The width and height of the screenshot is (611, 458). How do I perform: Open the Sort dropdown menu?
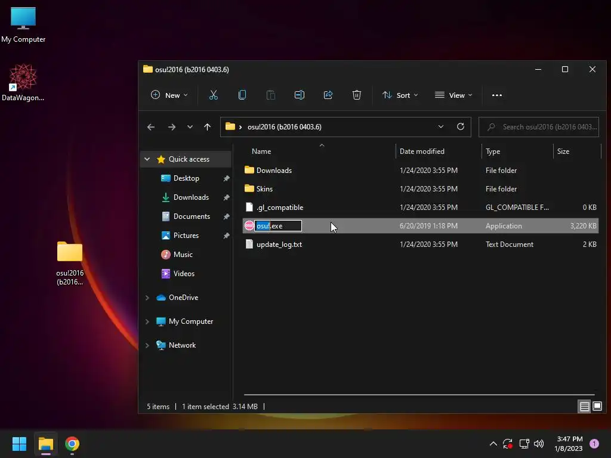pos(400,95)
